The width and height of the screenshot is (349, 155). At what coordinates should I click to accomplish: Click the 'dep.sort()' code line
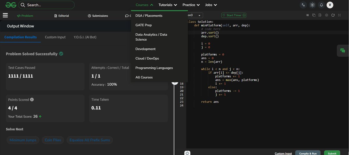(x=210, y=37)
